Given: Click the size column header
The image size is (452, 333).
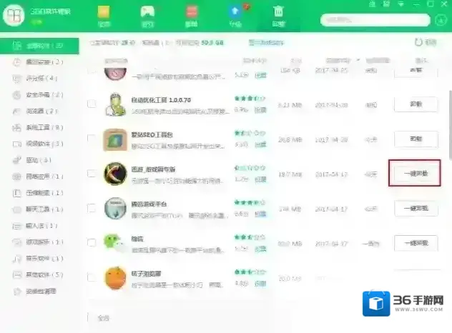Looking at the screenshot, I should 295,61.
